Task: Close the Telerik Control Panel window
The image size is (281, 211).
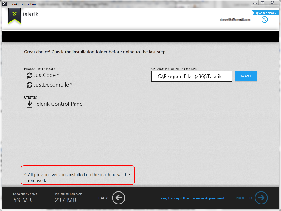Action: (x=272, y=3)
